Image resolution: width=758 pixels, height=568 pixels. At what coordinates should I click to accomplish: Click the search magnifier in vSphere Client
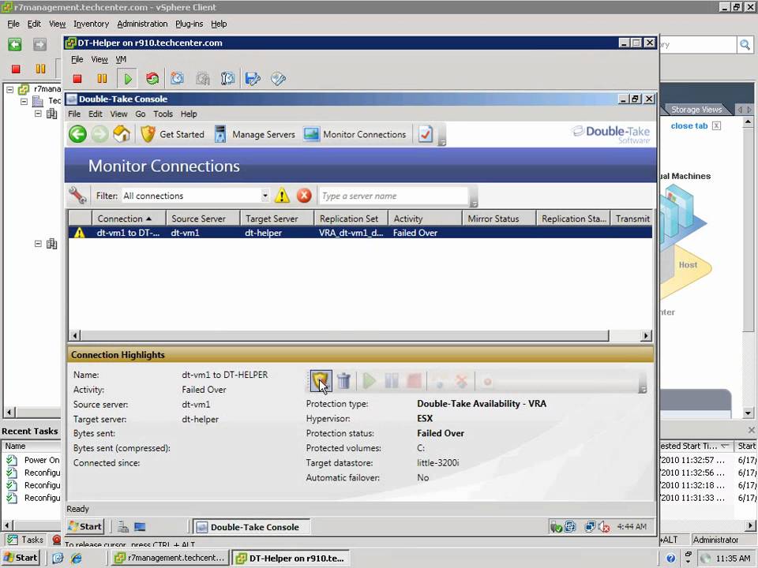tap(745, 45)
